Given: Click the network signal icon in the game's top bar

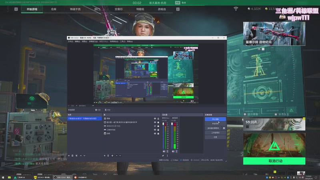Looking at the screenshot, I should pos(236,9).
